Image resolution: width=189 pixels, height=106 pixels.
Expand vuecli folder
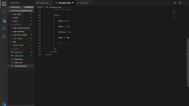click(x=21, y=18)
